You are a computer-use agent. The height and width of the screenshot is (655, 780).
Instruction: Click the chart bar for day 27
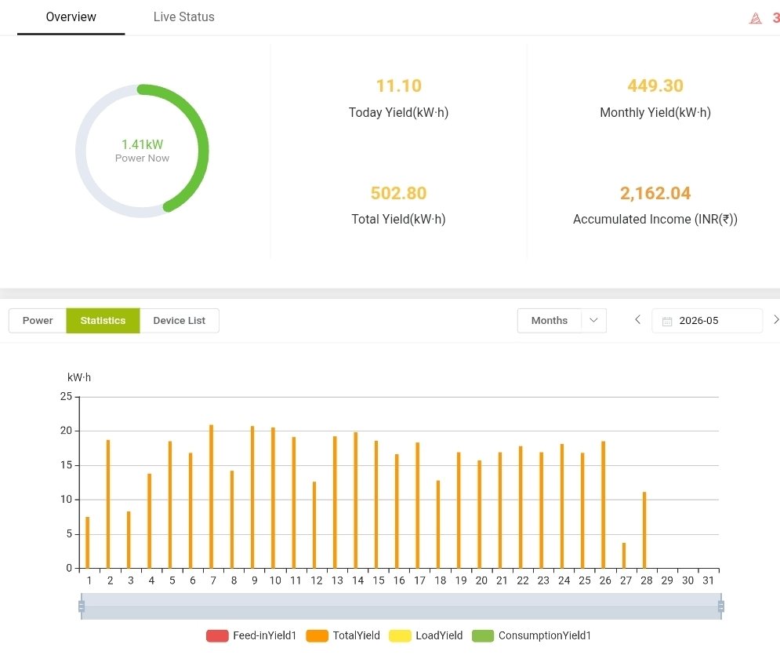pos(624,555)
